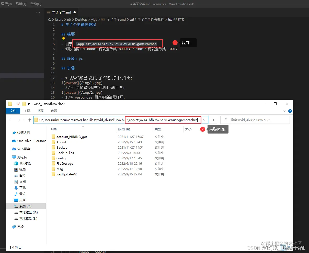This screenshot has height=253, width=309.
Task: Sort files by the 大小 column
Action: pyautogui.click(x=188, y=129)
